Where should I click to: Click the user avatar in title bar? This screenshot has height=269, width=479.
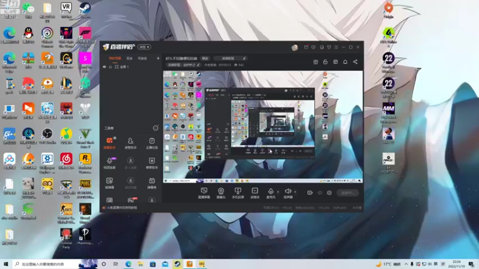click(x=295, y=47)
